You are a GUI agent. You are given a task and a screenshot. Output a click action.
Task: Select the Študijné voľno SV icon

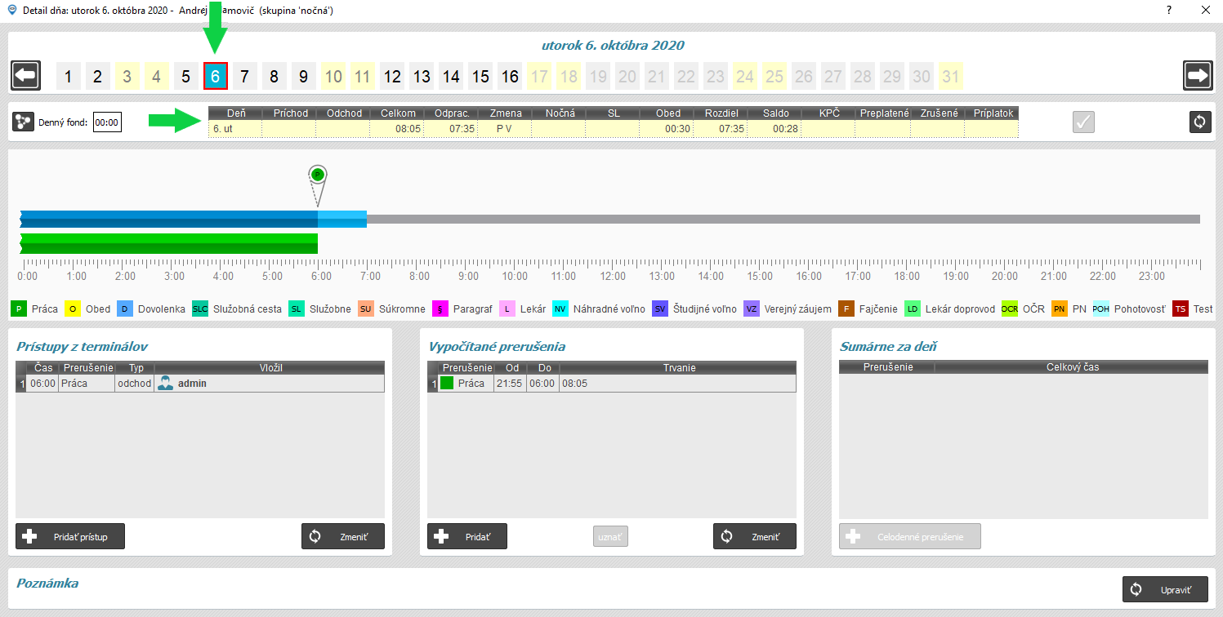coord(659,309)
